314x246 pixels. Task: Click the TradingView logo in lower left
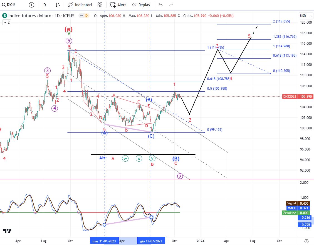pos(7,231)
